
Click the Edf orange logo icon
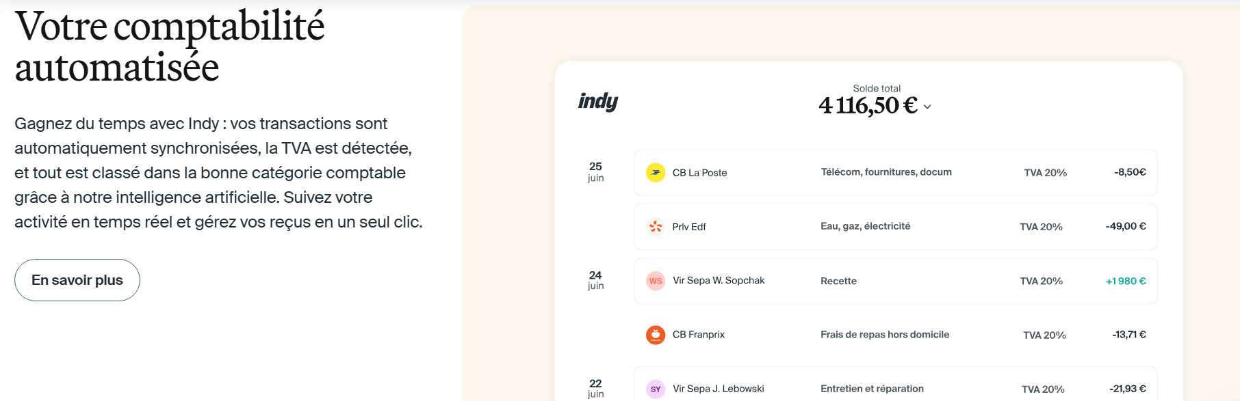pyautogui.click(x=656, y=227)
